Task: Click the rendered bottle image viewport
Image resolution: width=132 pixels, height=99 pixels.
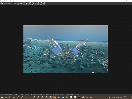Action: [x=65, y=49]
